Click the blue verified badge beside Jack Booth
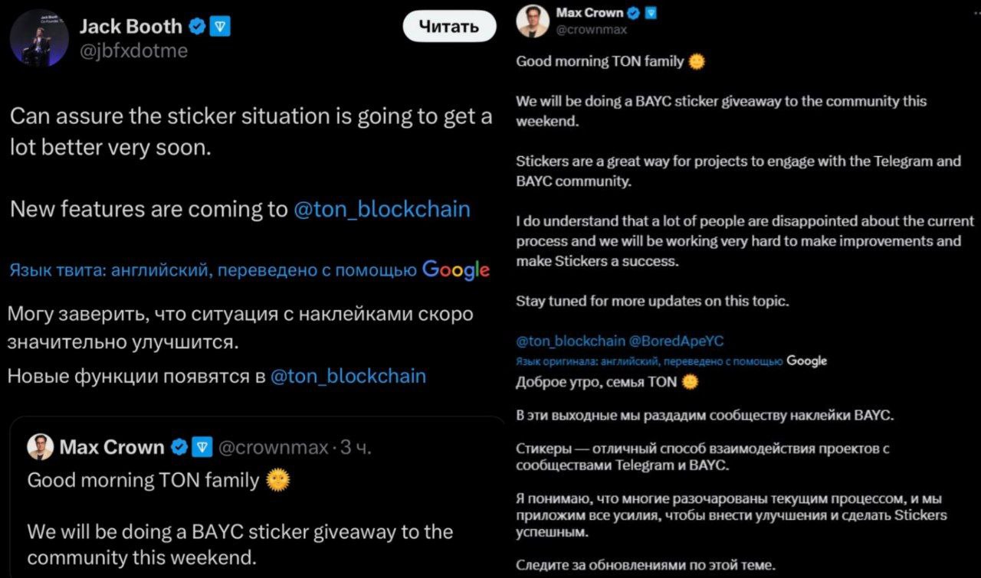 tap(197, 27)
